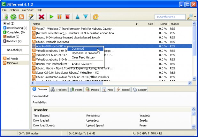Select the Super OS 9.04 VirtualBox VDI row

(112, 73)
